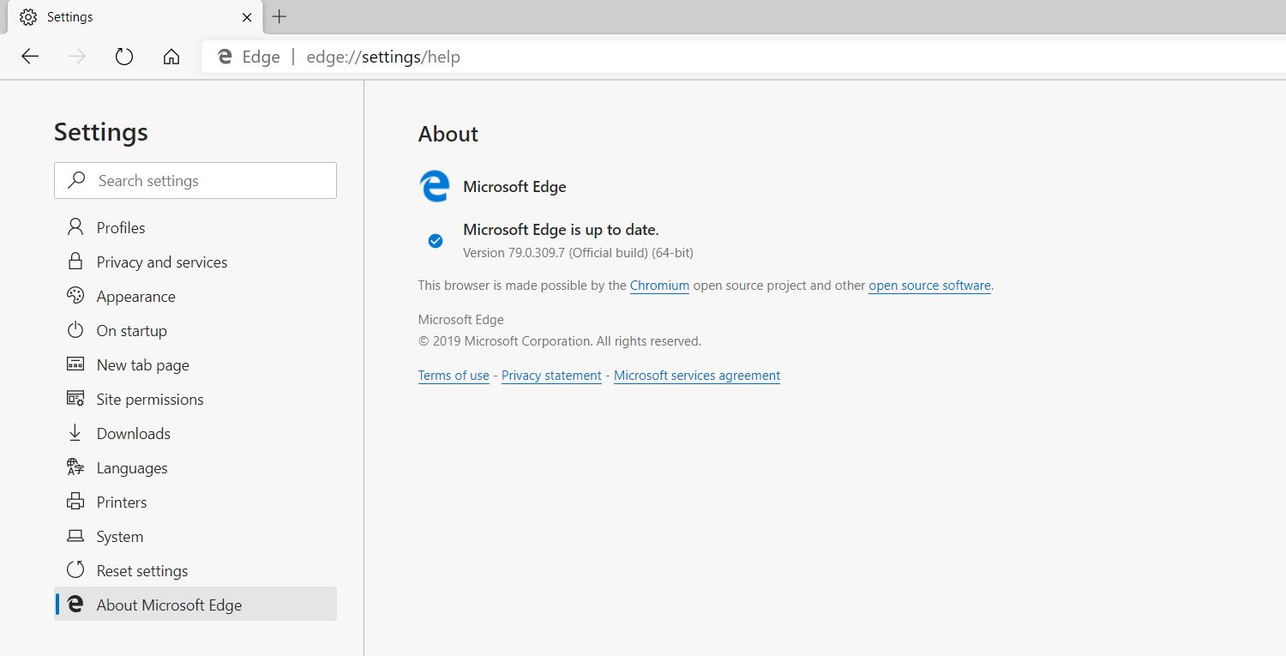The image size is (1286, 656).
Task: Select the On startup power icon
Action: [x=75, y=330]
